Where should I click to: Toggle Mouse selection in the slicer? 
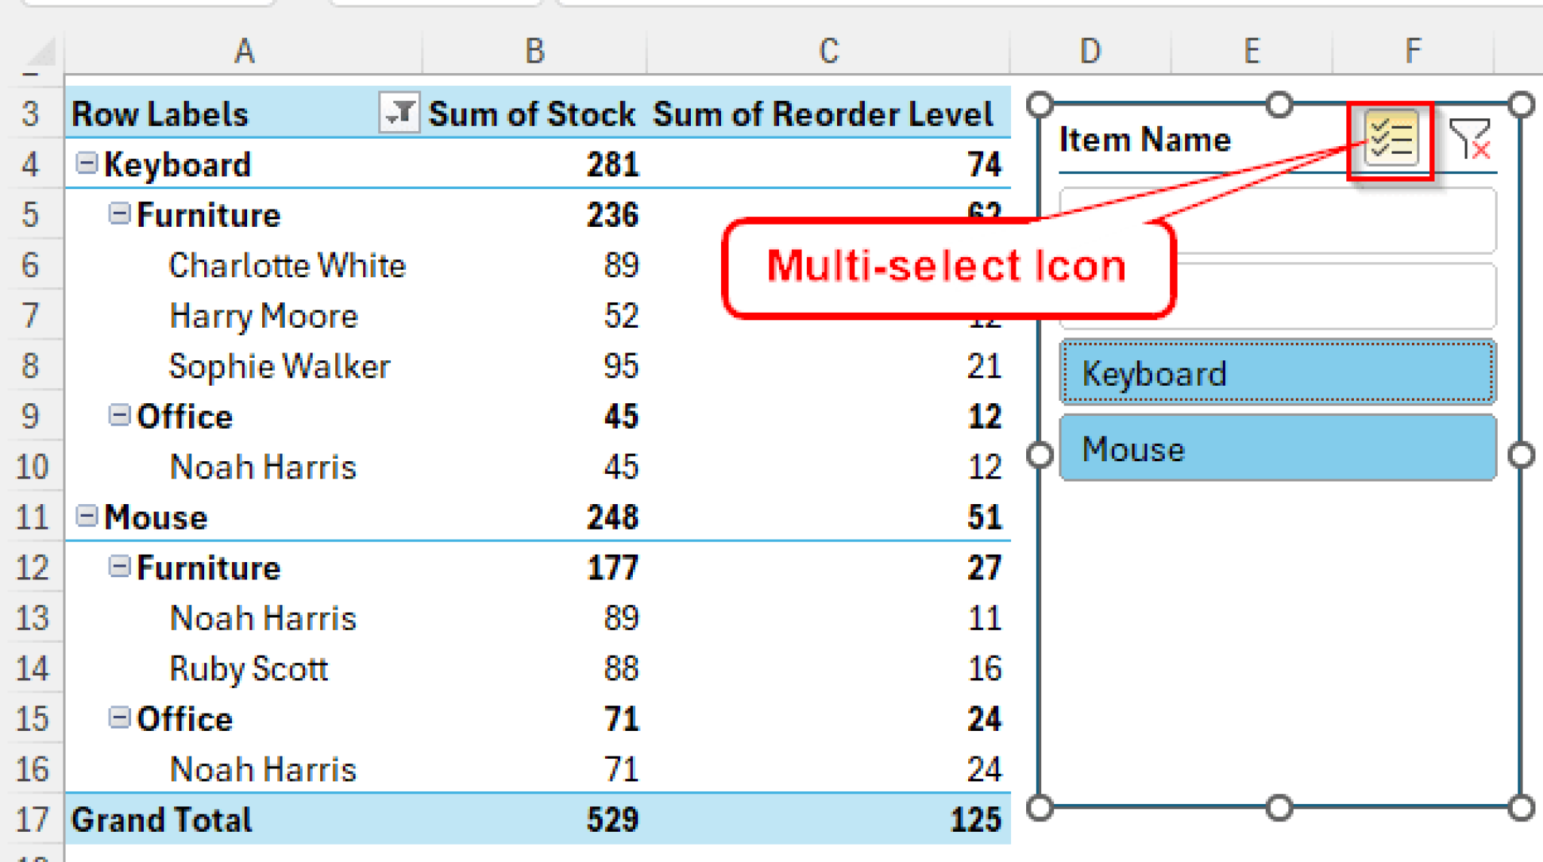pos(1276,448)
